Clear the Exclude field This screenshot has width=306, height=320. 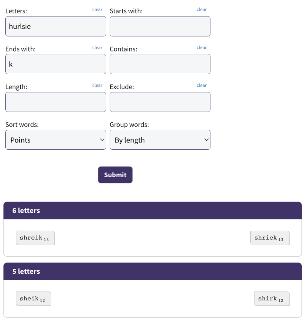pos(202,85)
